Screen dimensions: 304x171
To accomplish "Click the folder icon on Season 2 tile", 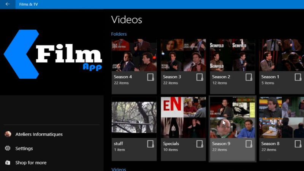I will pyautogui.click(x=249, y=77).
